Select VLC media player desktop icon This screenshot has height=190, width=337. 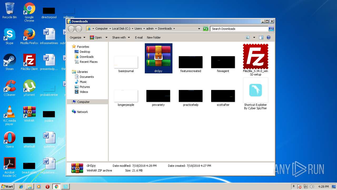point(9,116)
